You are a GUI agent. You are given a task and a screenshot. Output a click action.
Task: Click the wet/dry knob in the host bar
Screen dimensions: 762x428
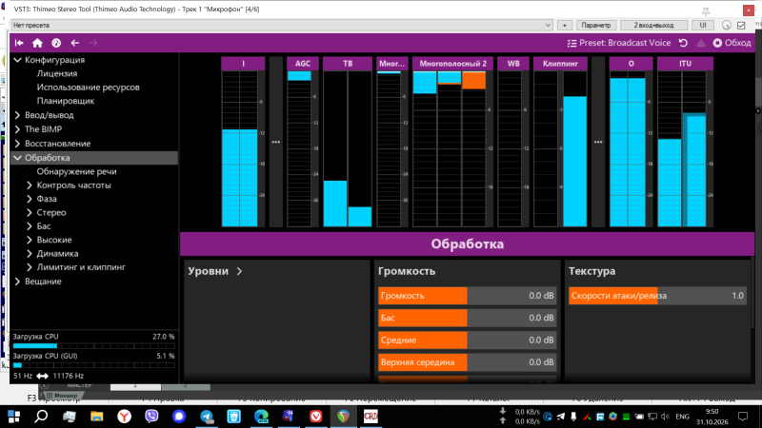[727, 26]
